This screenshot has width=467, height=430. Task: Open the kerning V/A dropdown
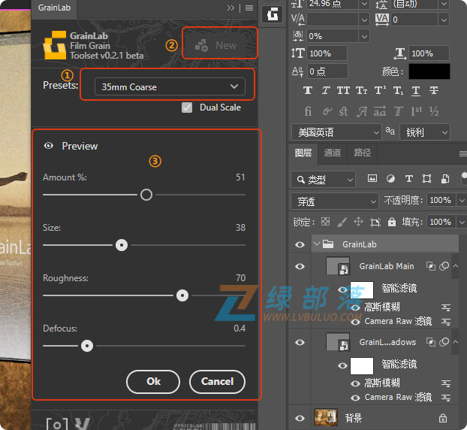364,20
